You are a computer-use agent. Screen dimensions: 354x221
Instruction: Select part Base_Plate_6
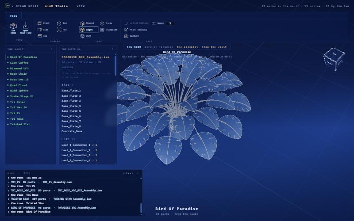tap(71, 116)
